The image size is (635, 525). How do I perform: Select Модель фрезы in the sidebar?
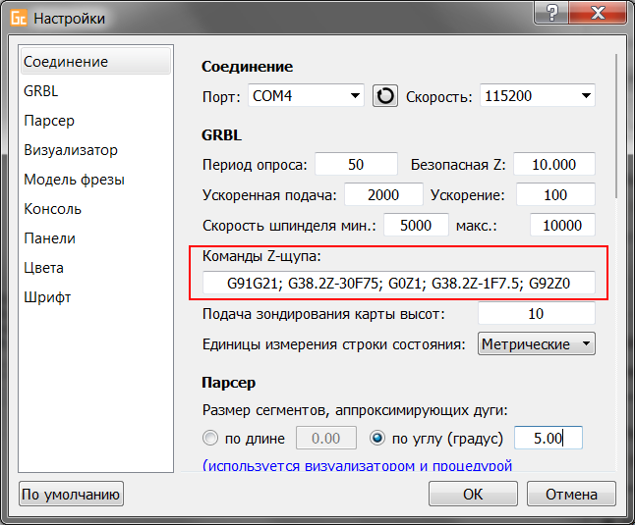(74, 180)
